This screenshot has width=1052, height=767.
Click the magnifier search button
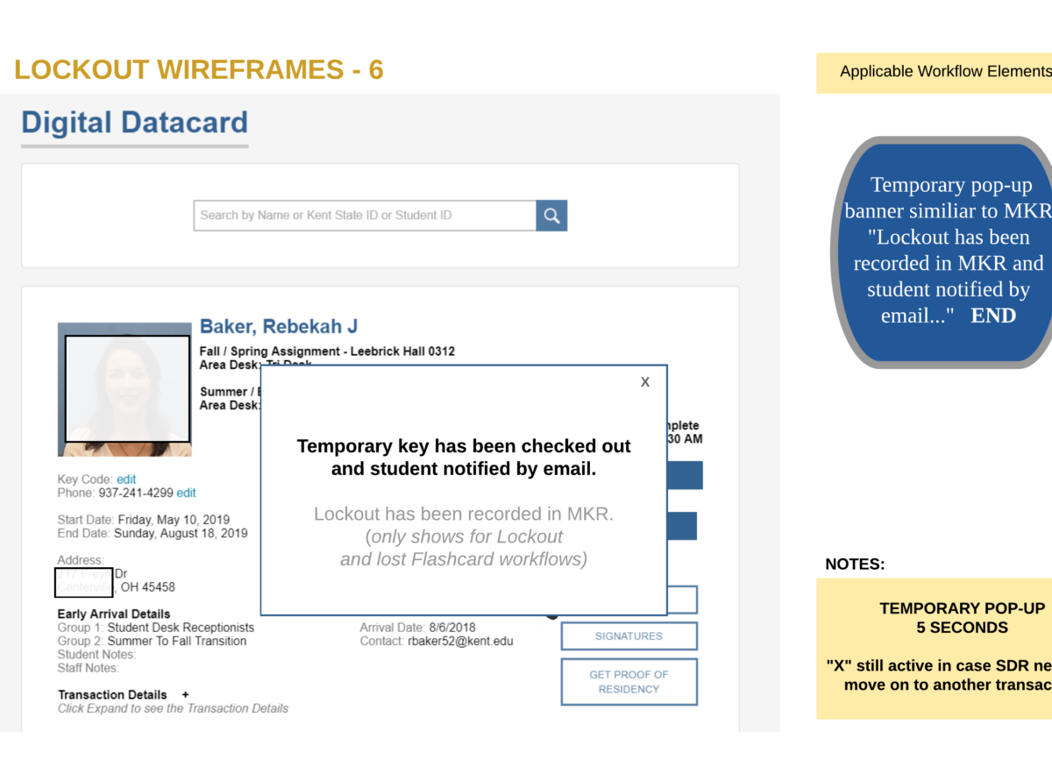(551, 216)
